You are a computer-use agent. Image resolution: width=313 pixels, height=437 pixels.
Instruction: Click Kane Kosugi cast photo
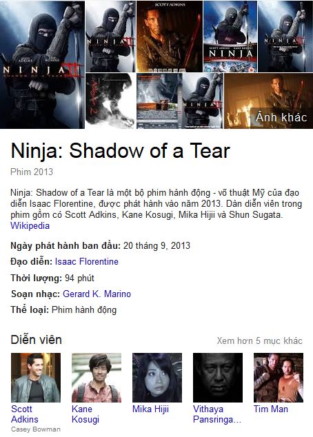(x=97, y=378)
